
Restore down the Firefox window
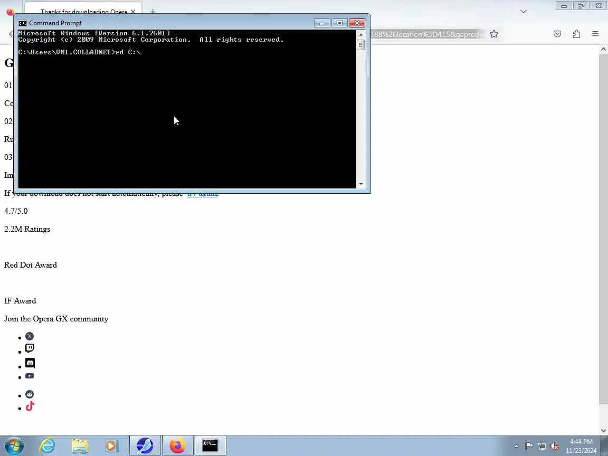[581, 6]
